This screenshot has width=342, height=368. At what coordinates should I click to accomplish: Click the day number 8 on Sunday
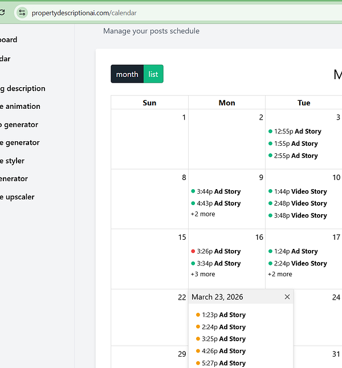tap(183, 177)
